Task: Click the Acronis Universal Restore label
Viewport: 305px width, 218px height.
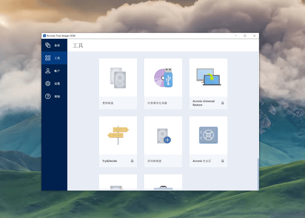Action: click(203, 103)
